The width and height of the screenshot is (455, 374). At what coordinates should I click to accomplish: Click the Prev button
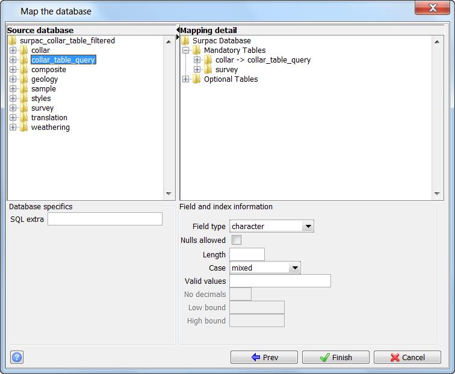(264, 357)
